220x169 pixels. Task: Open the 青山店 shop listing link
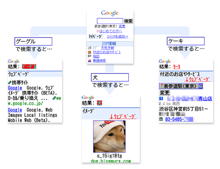[189, 98]
